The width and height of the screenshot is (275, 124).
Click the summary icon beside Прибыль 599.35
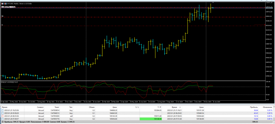click(2, 122)
